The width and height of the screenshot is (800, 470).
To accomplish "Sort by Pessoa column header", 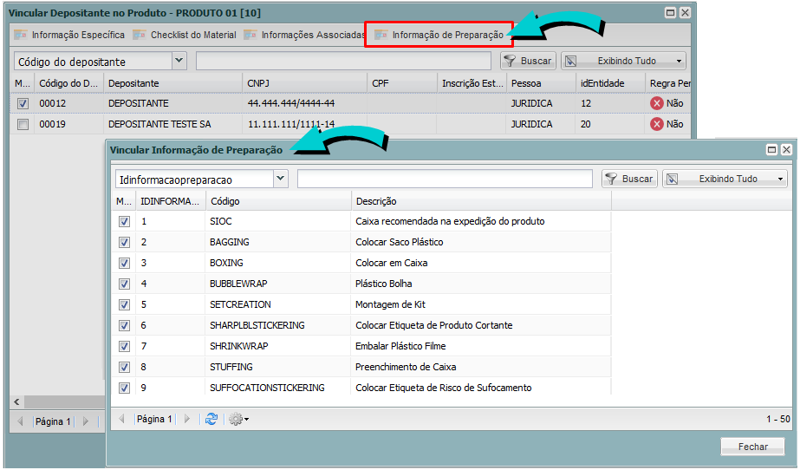I will (542, 83).
